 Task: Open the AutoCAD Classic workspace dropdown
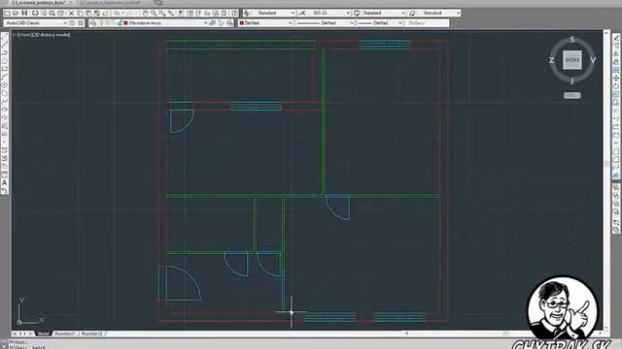(x=36, y=23)
